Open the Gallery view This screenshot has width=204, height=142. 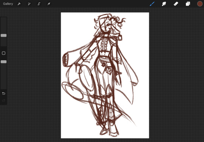[x=8, y=4]
